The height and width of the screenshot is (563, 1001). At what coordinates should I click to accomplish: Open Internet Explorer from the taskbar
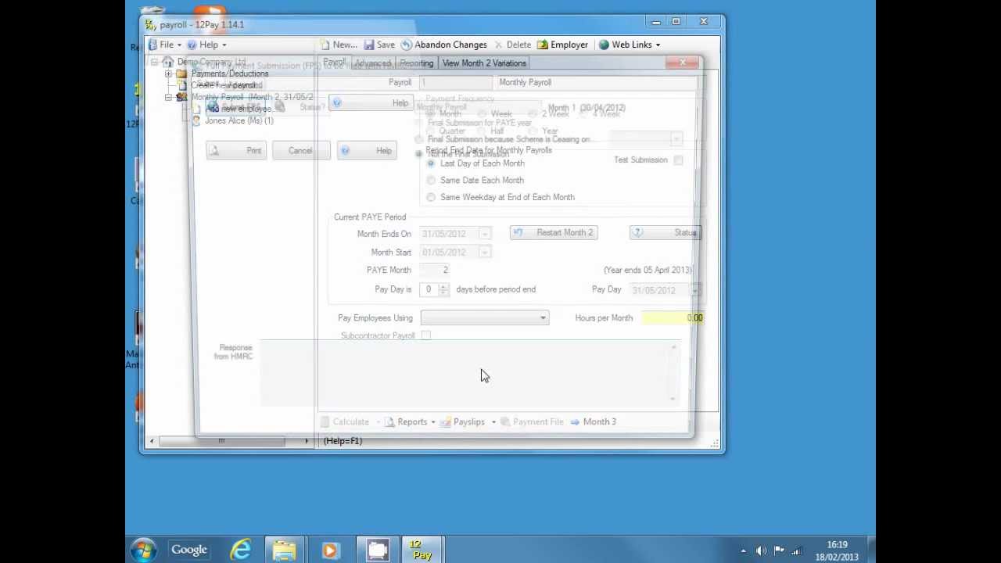[241, 550]
